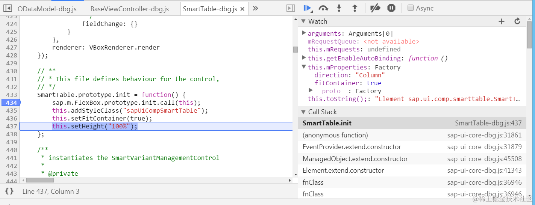The image size is (535, 205).
Task: Click the this.mRequests watch expression
Action: 354,49
